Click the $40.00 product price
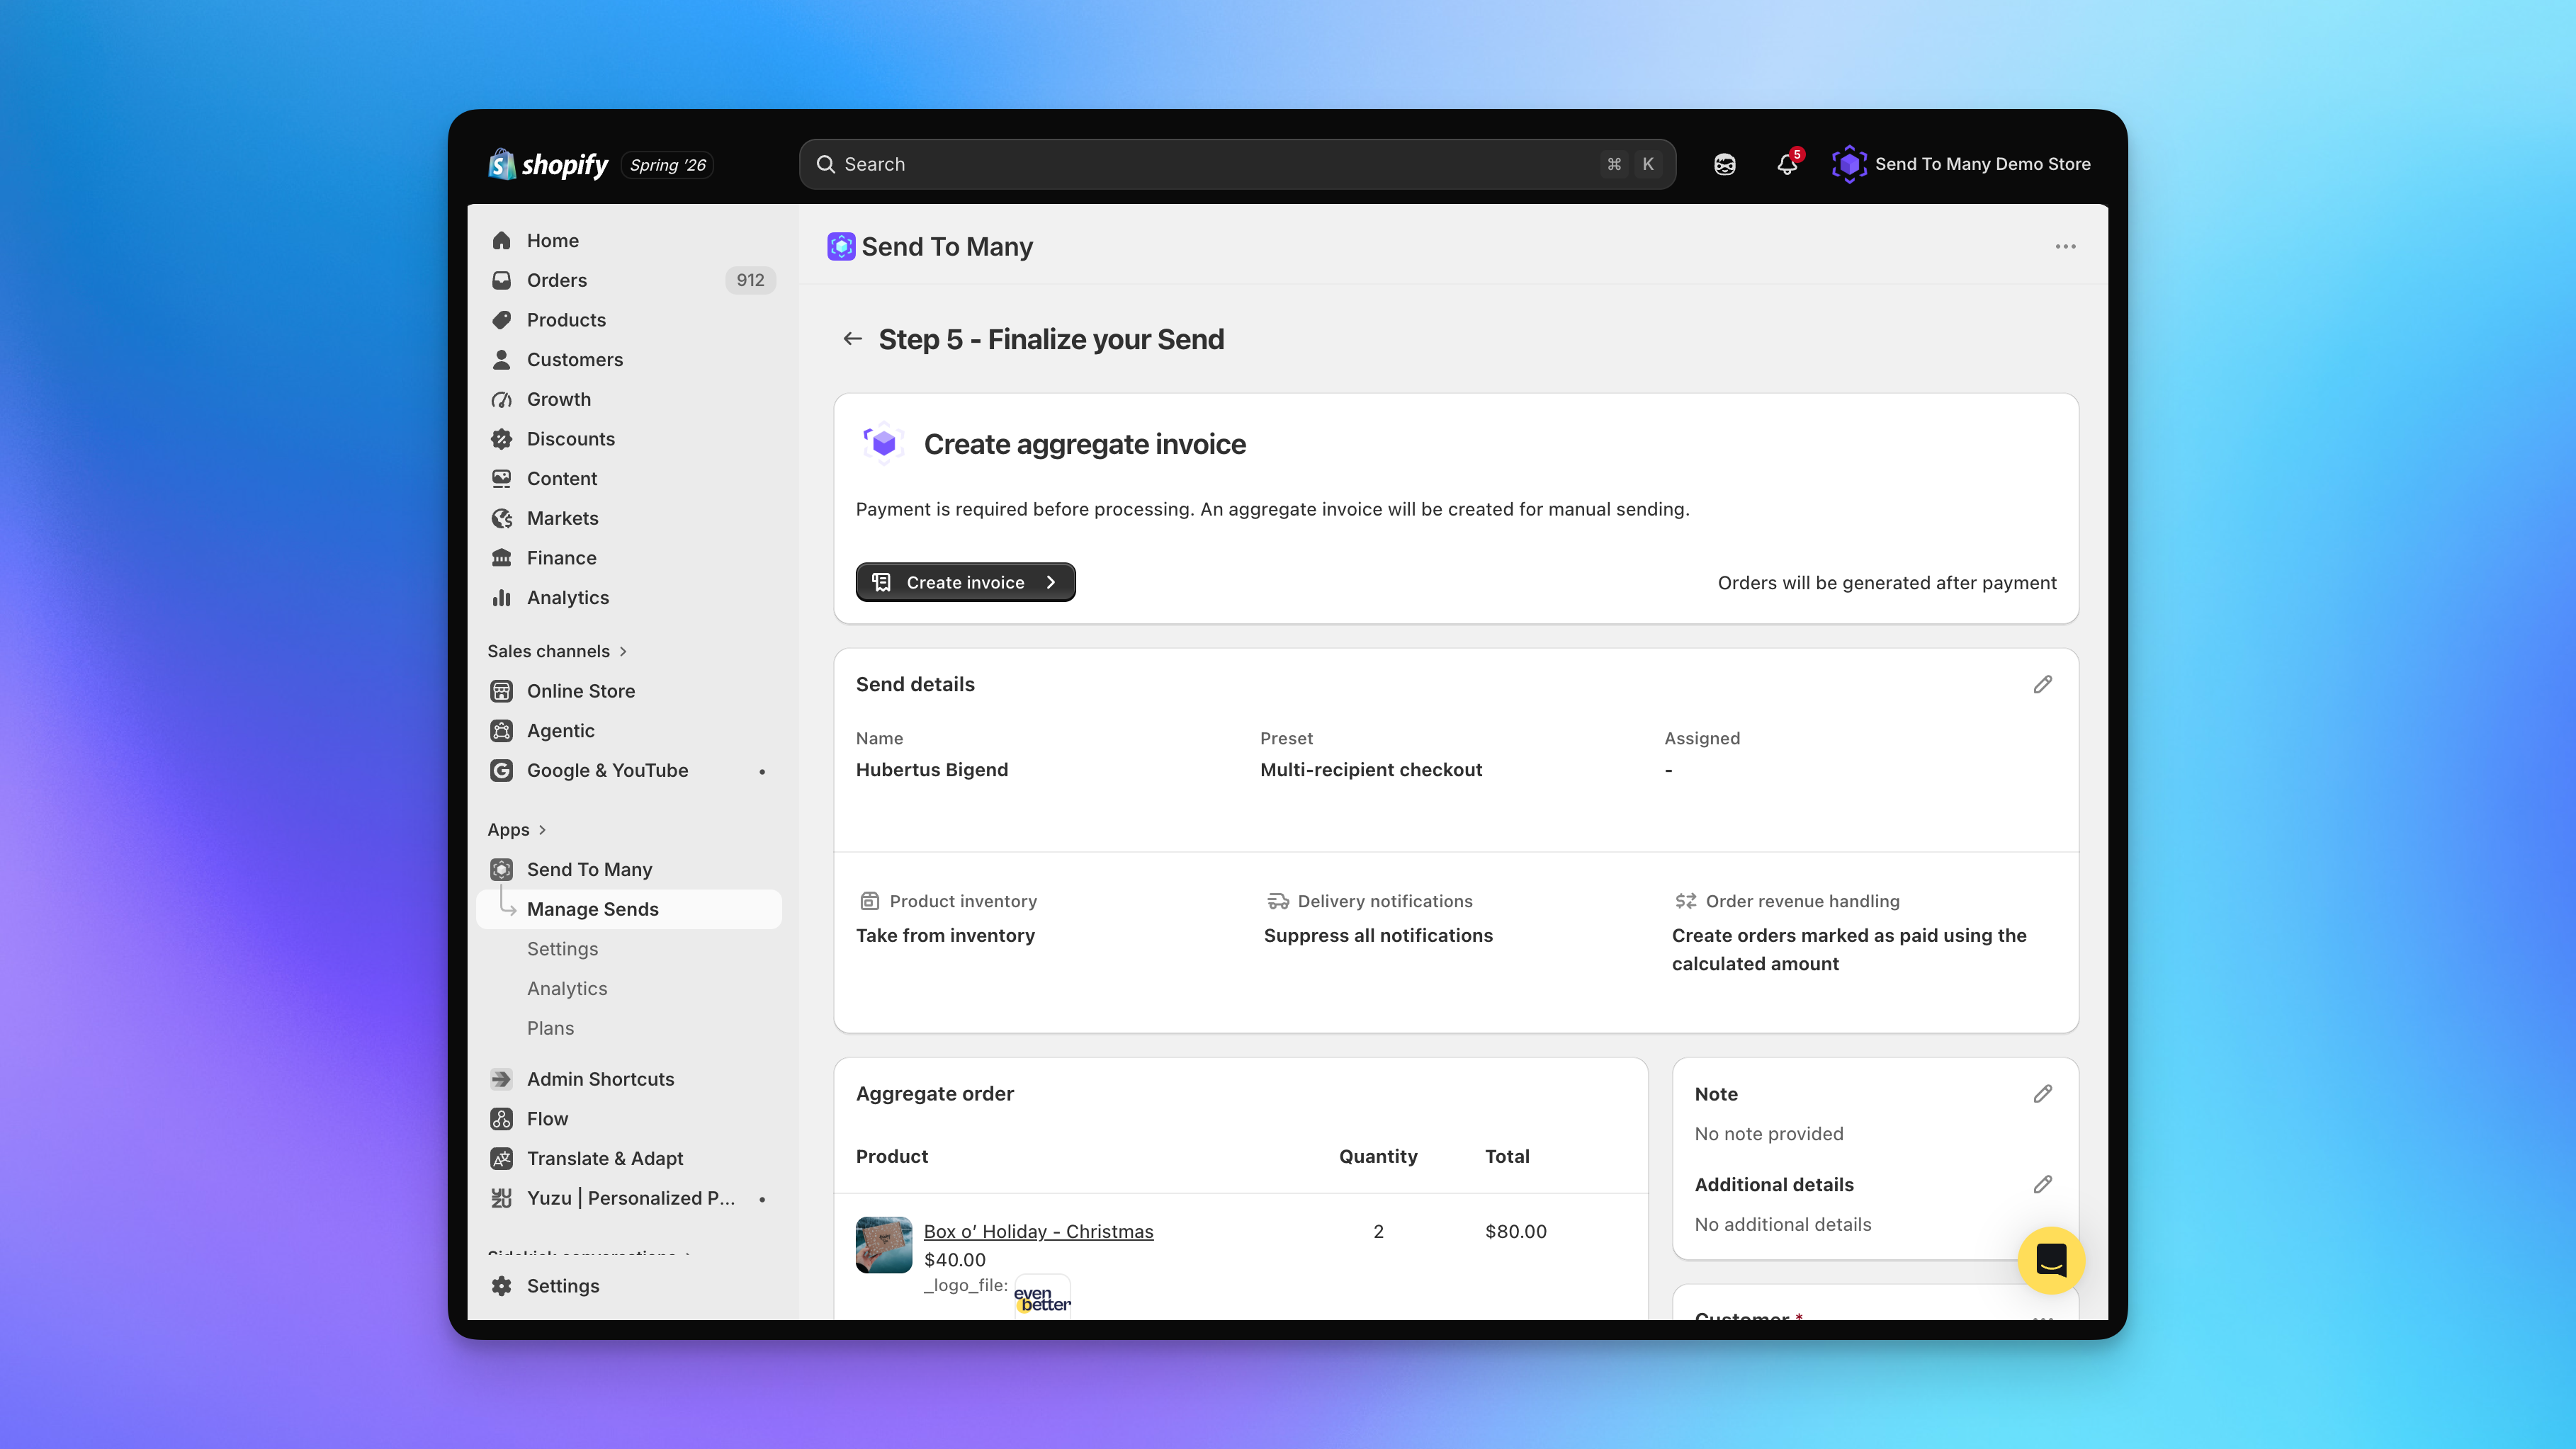 (x=955, y=1260)
